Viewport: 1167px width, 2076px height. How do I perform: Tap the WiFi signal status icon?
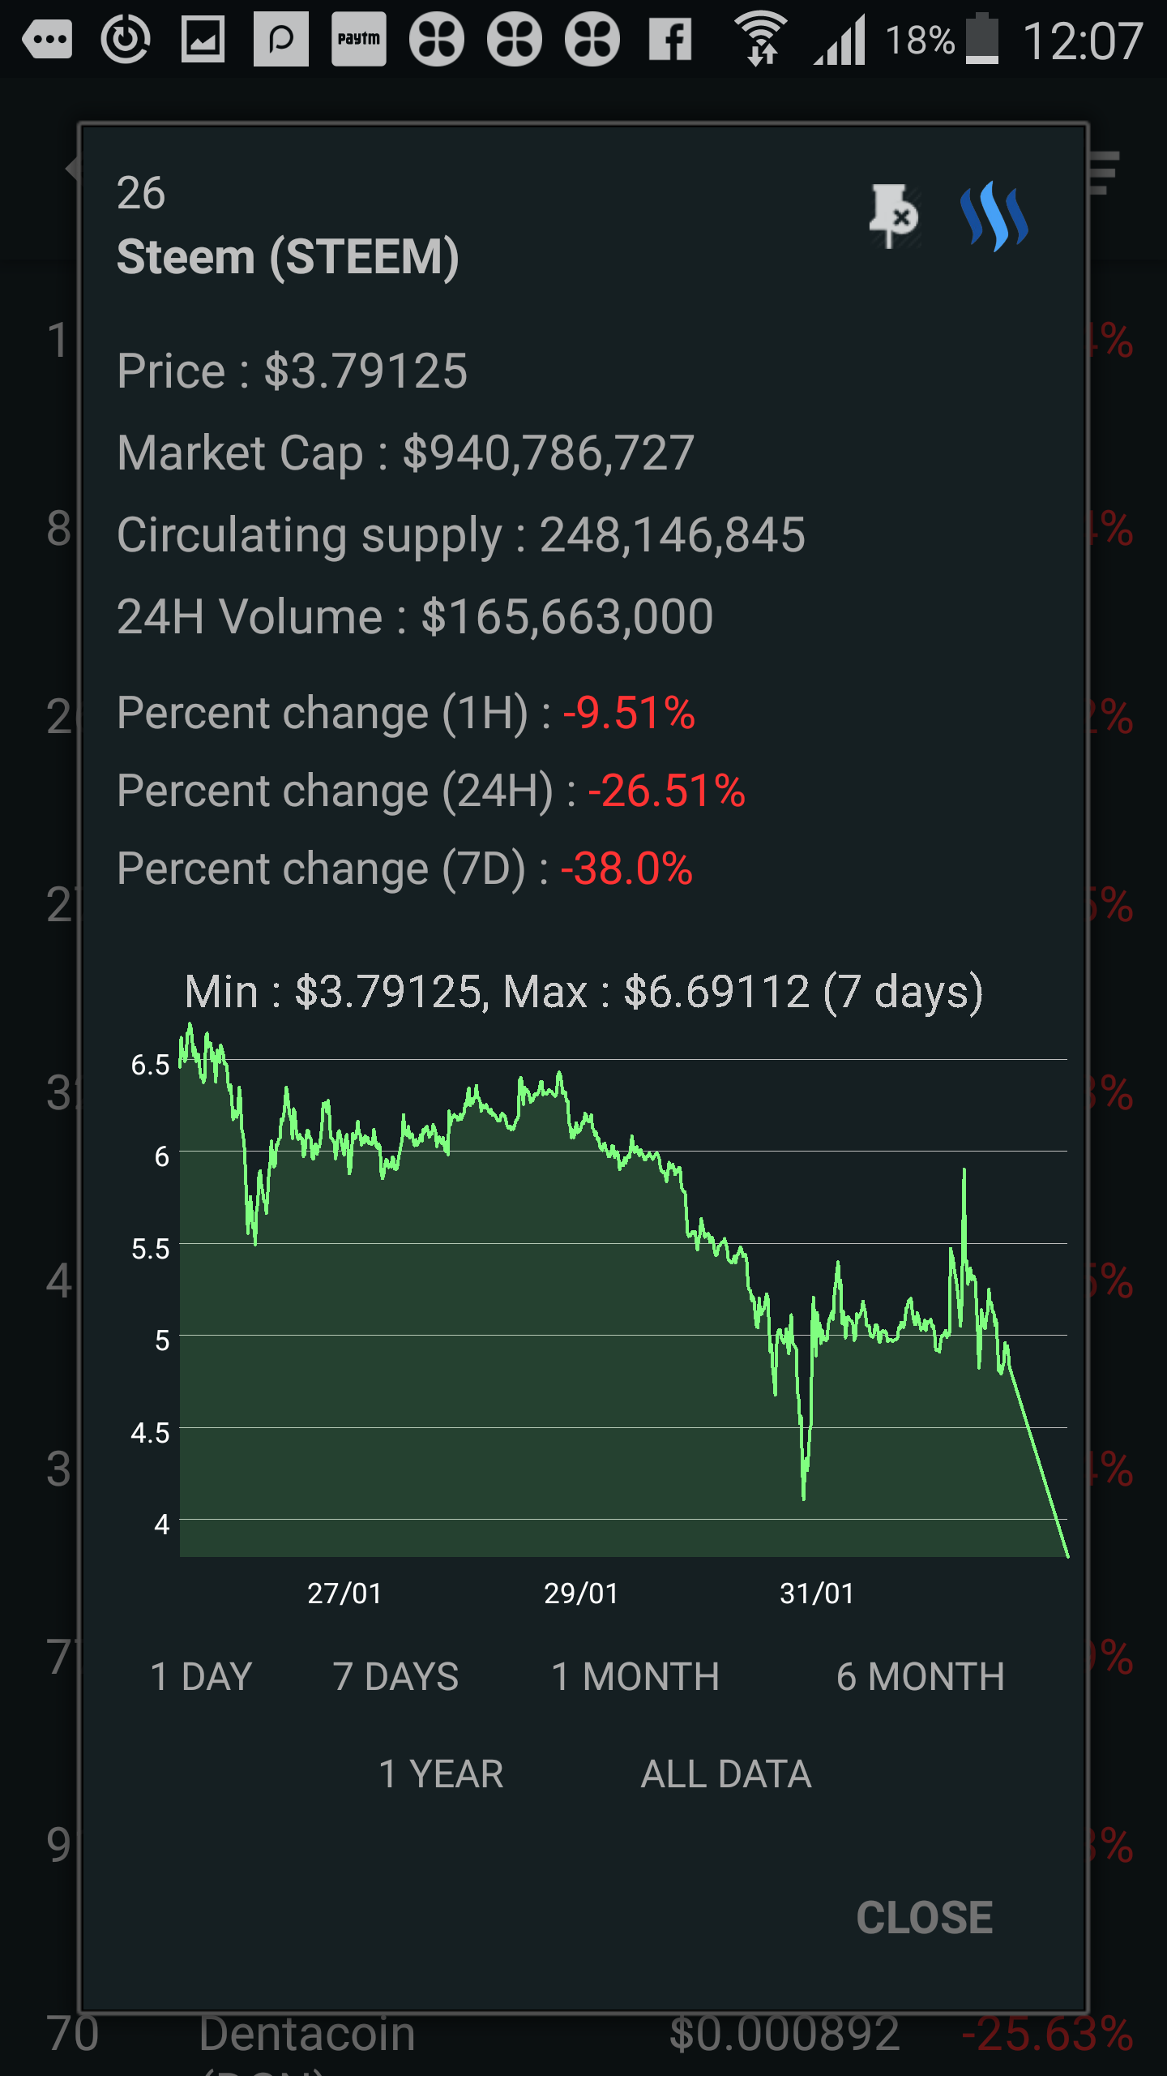pos(760,39)
